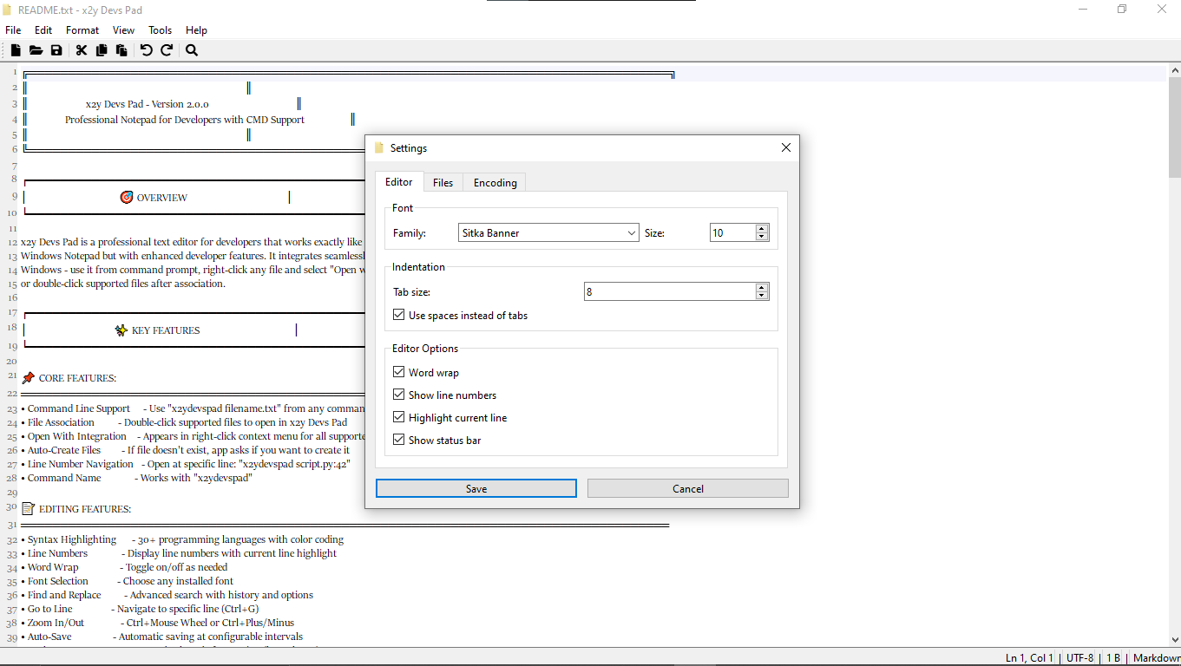
Task: Click the folder icon in Settings title bar
Action: point(379,148)
